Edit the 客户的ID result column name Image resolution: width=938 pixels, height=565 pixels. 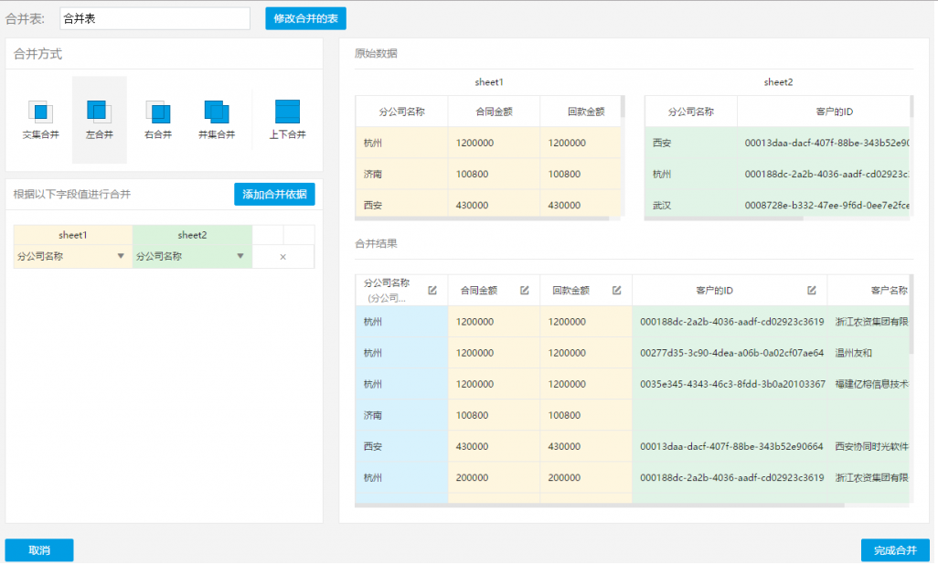tap(812, 291)
